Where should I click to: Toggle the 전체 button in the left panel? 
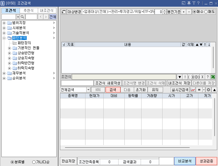pos(53,17)
